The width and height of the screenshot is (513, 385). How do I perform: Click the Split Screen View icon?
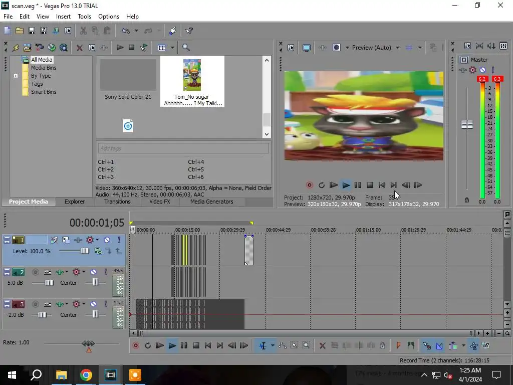(x=336, y=48)
